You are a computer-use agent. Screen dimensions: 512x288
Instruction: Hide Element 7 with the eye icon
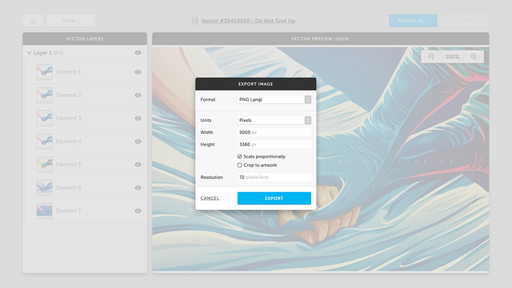coord(138,211)
